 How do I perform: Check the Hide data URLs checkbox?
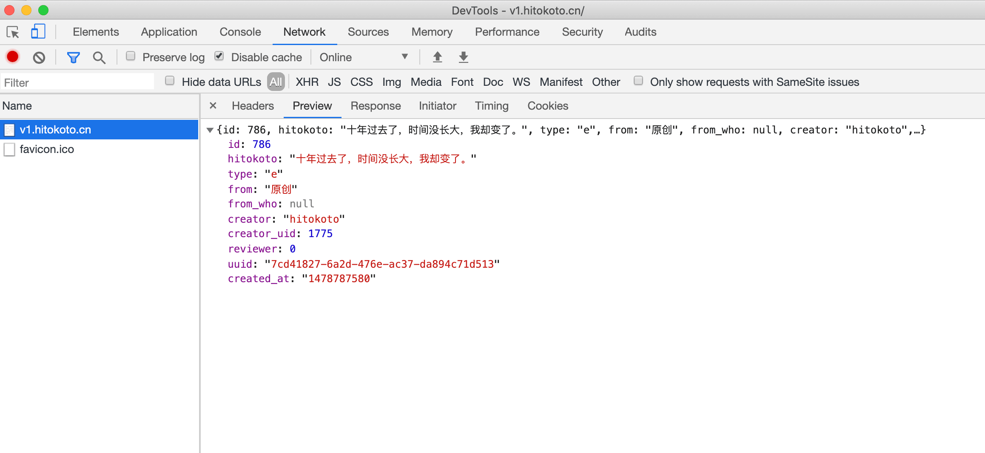[170, 81]
